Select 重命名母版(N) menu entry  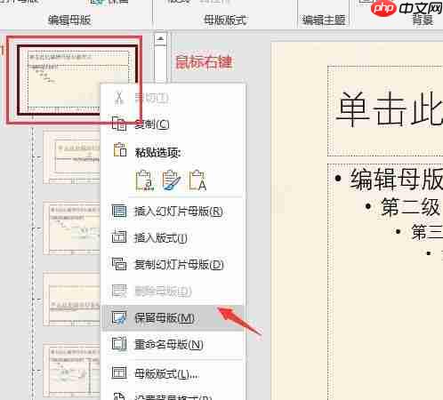tap(173, 344)
